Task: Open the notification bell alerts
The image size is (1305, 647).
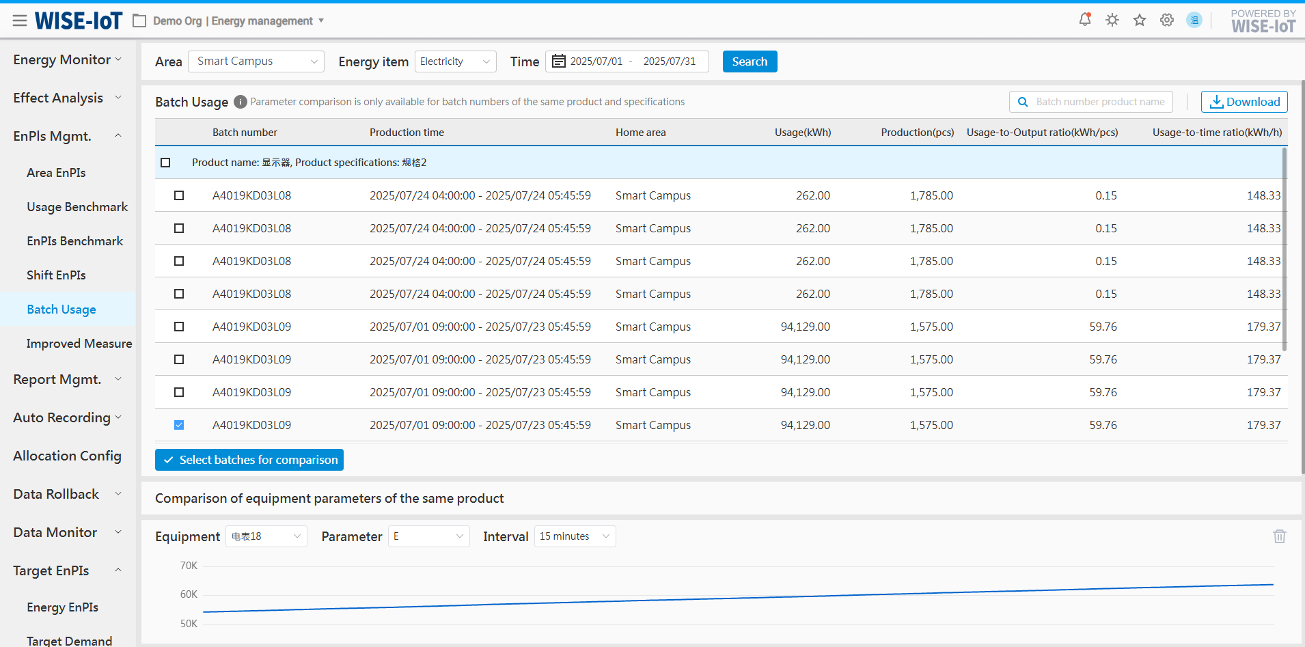Action: (1084, 20)
